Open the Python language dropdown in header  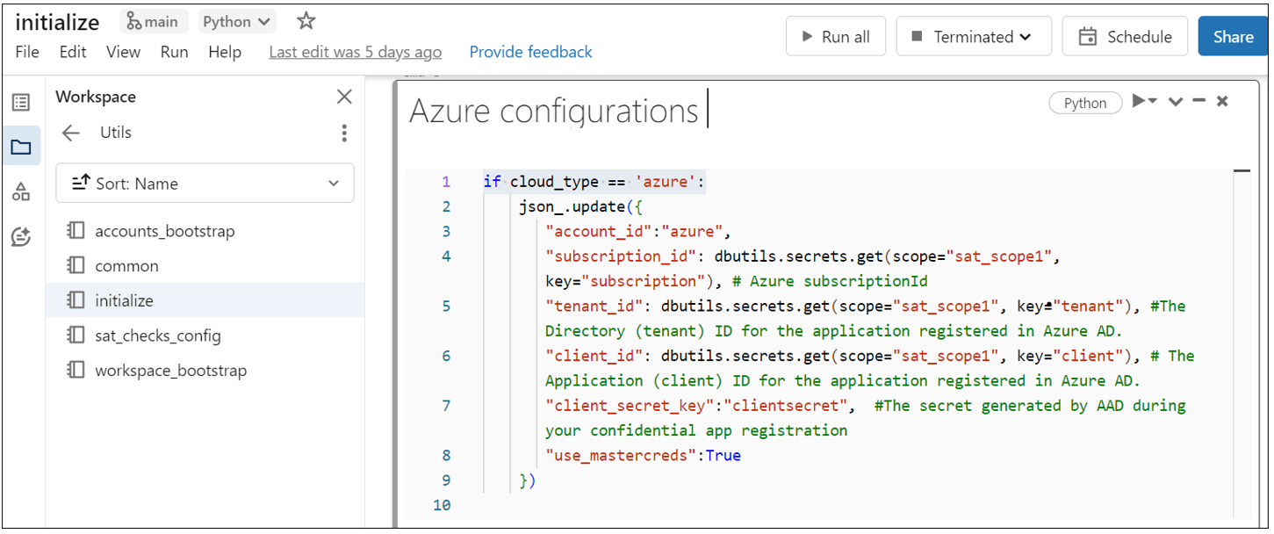pos(236,22)
